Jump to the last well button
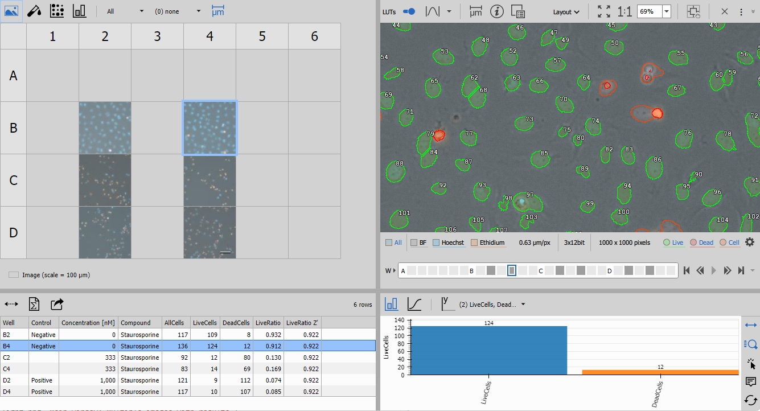 [x=741, y=270]
